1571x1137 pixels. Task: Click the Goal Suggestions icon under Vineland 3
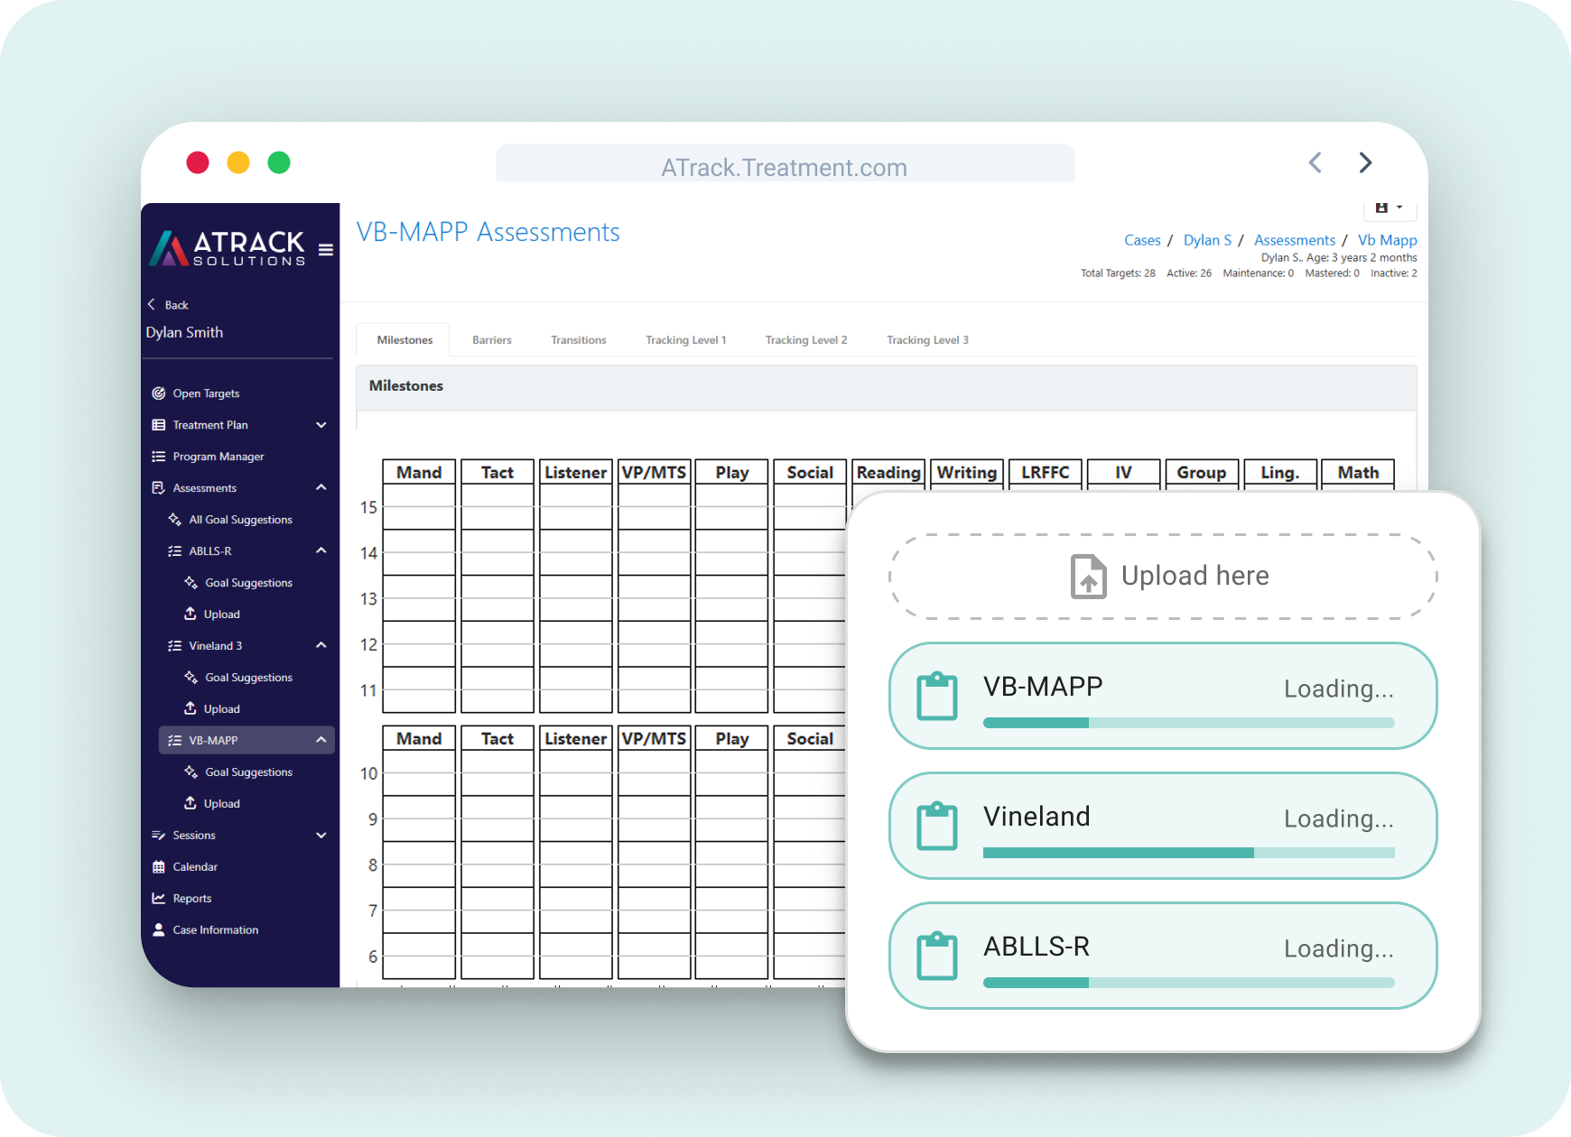(191, 677)
